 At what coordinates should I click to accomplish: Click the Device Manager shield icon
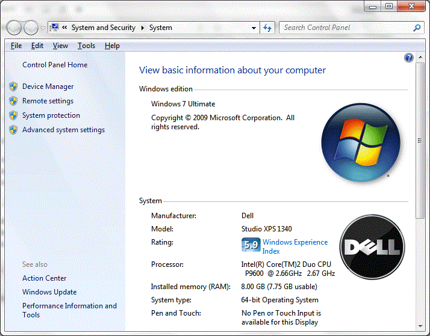point(13,87)
